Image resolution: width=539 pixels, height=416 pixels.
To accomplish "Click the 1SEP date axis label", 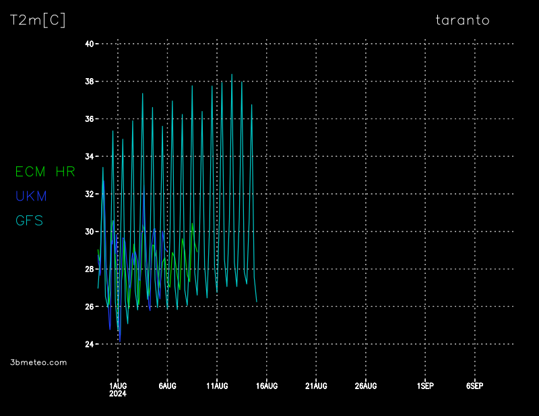I will (x=425, y=386).
